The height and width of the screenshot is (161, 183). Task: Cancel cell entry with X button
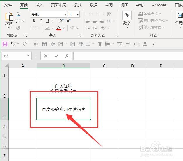pyautogui.click(x=46, y=56)
